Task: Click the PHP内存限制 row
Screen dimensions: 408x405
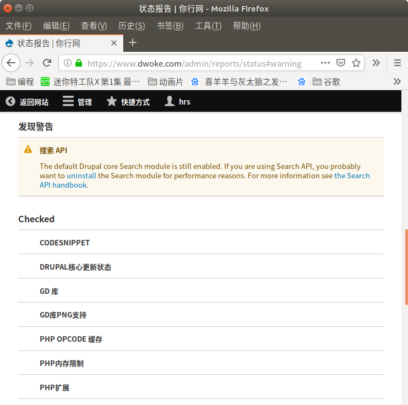Action: click(201, 363)
